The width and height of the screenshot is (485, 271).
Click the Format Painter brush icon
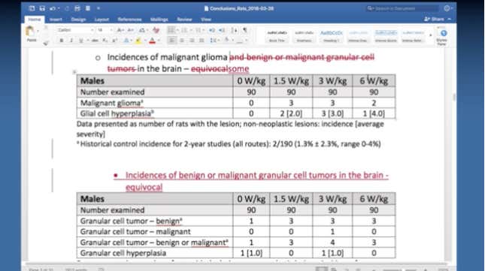point(46,44)
